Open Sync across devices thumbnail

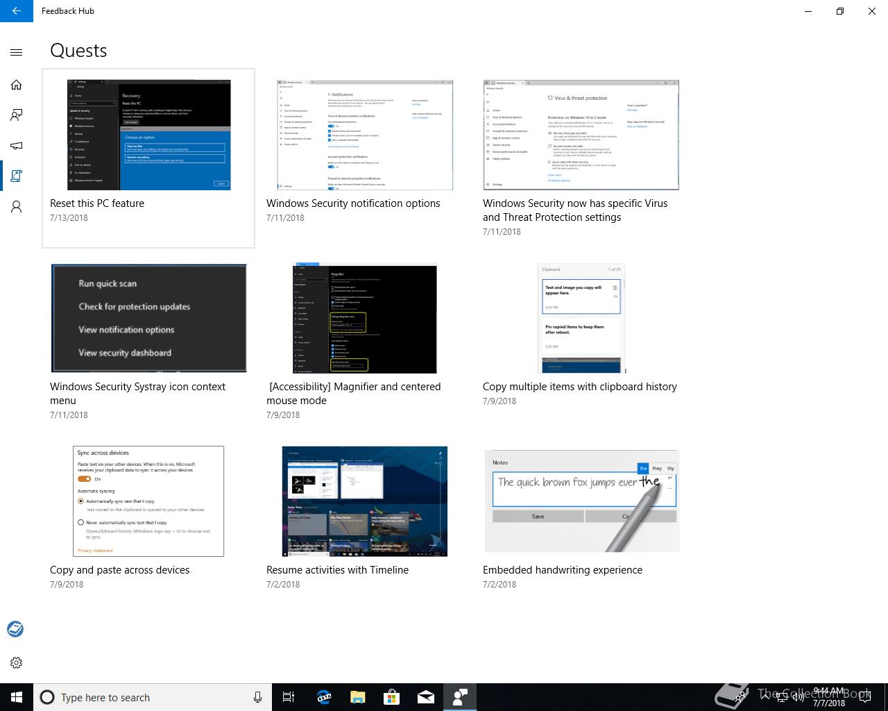point(148,501)
